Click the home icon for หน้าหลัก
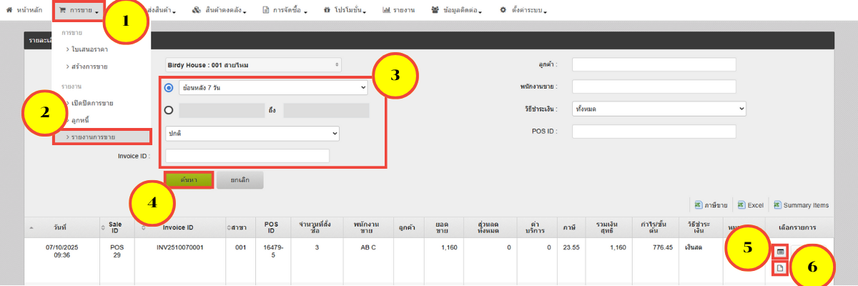The image size is (858, 286). 9,11
